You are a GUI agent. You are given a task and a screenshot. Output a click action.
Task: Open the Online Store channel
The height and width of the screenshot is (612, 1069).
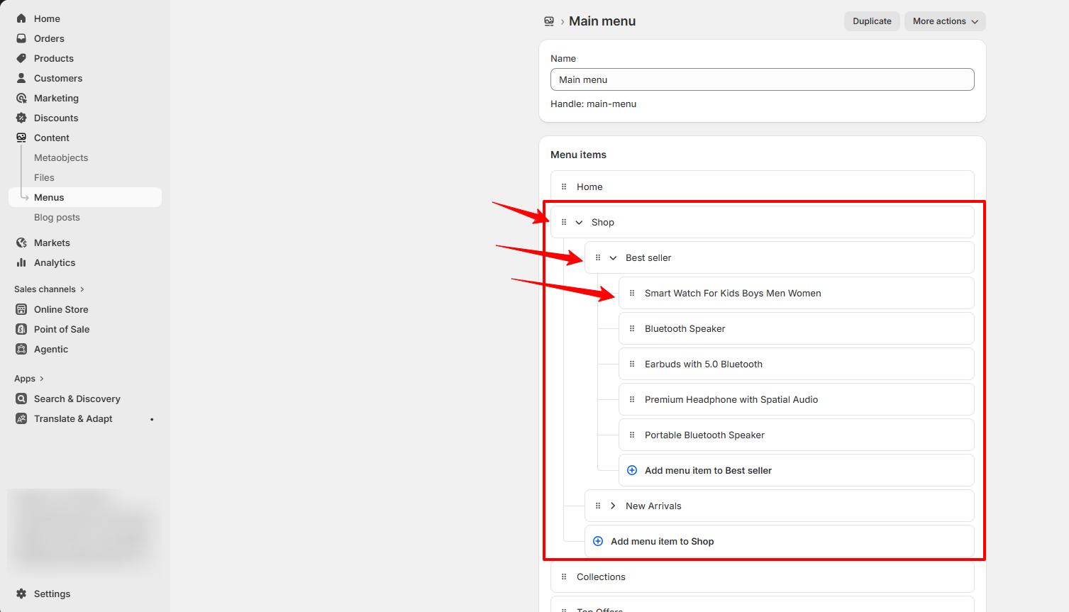click(61, 309)
